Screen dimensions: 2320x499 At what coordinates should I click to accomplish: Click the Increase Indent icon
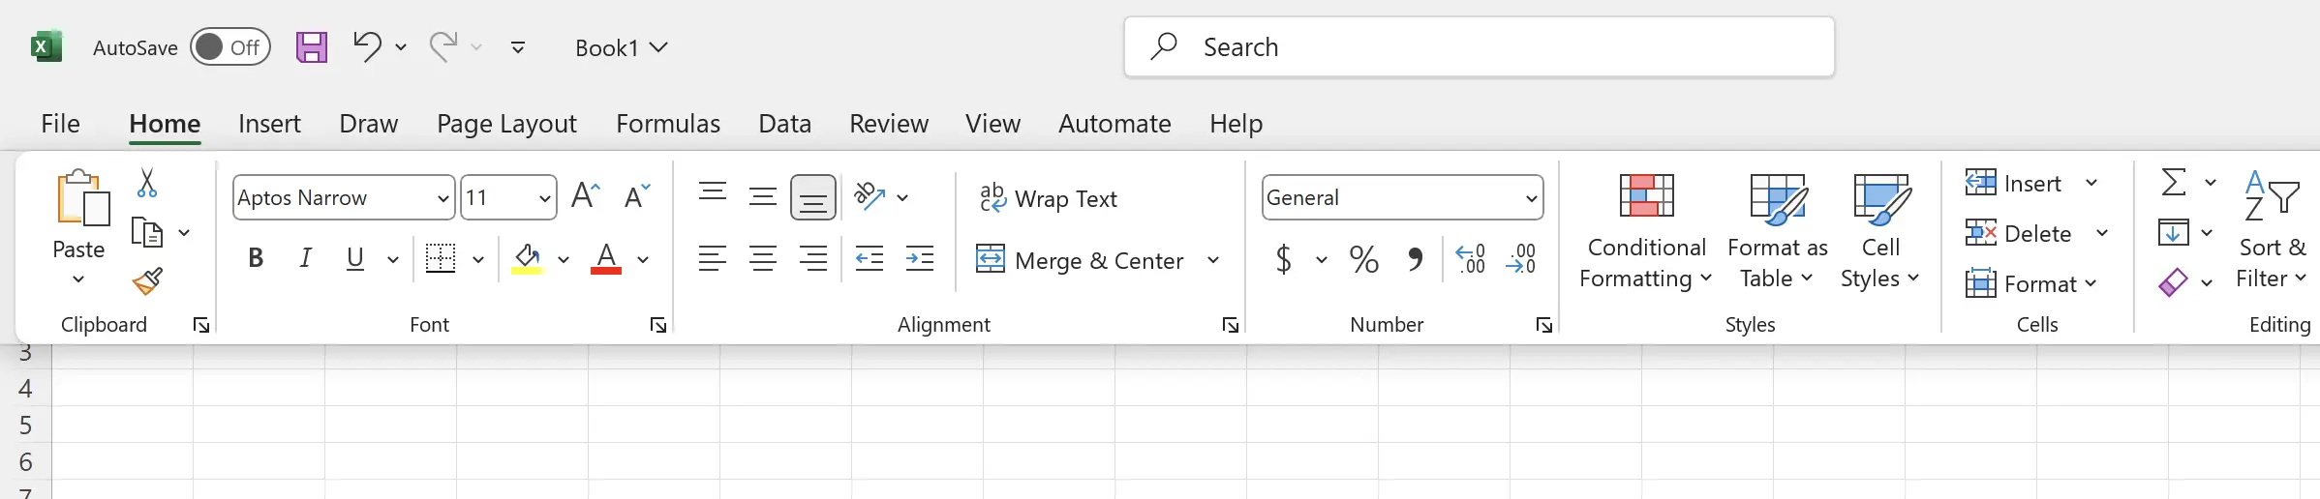[x=919, y=259]
